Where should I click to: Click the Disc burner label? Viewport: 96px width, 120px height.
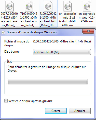point(12,52)
